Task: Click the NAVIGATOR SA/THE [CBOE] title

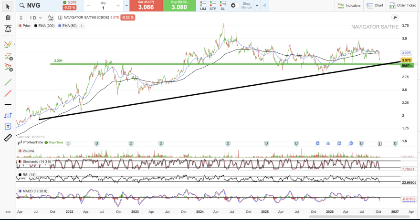Action: pyautogui.click(x=86, y=17)
